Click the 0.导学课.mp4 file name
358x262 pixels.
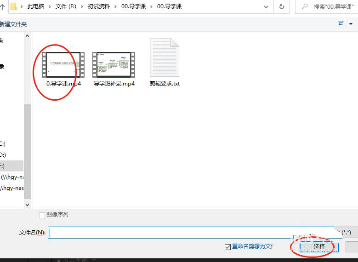(x=64, y=84)
